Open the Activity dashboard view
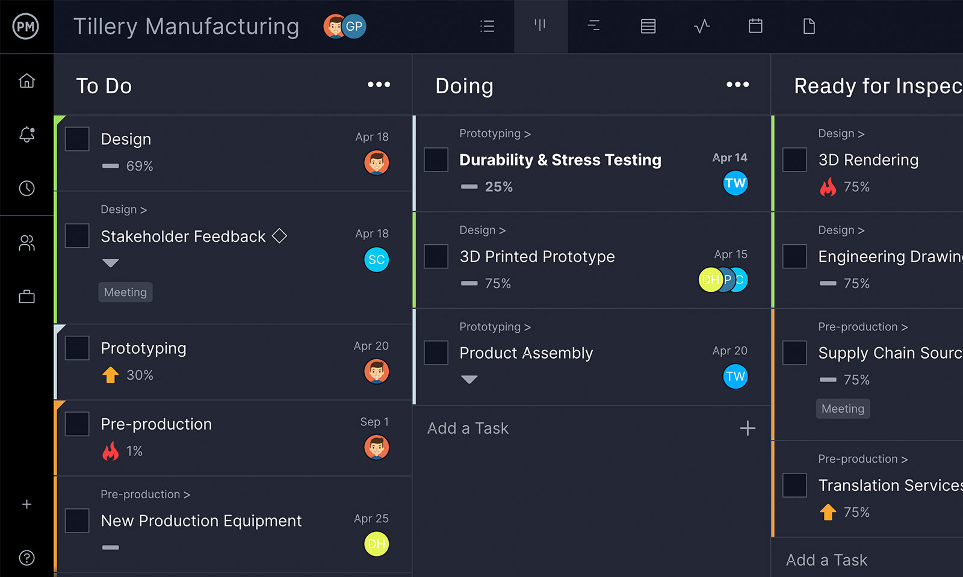 tap(701, 26)
